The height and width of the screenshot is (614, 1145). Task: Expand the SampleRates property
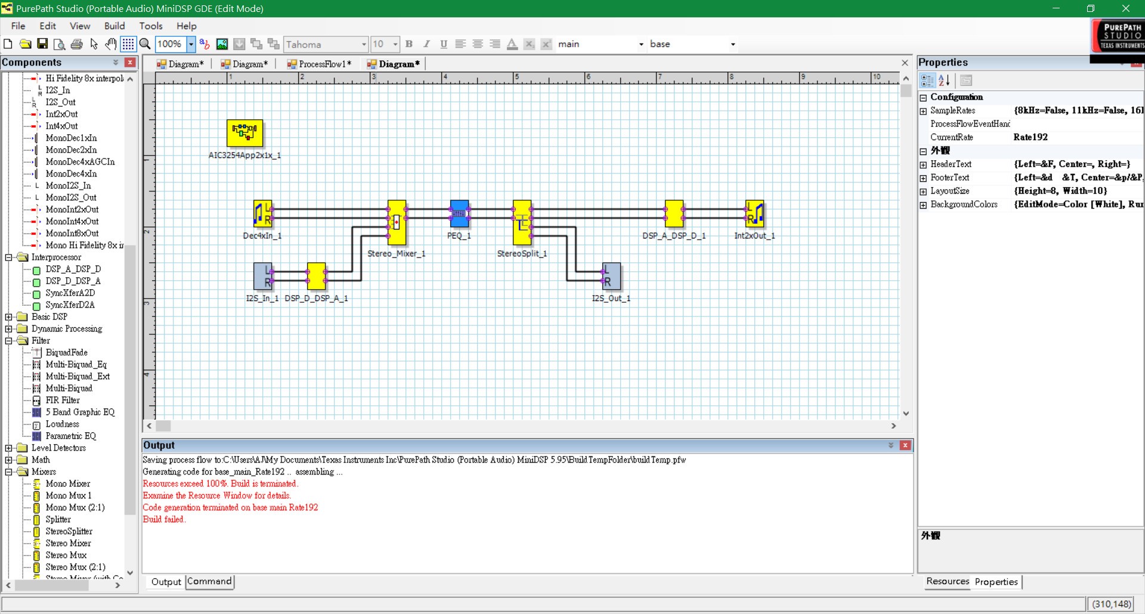tap(923, 111)
